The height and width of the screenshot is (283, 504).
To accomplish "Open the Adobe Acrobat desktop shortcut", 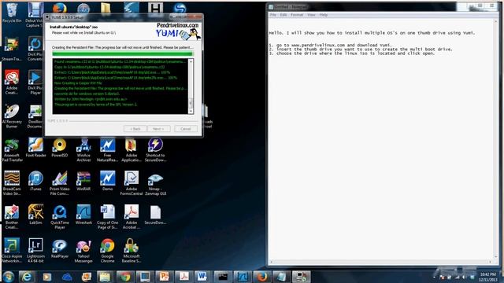I will coord(132,217).
